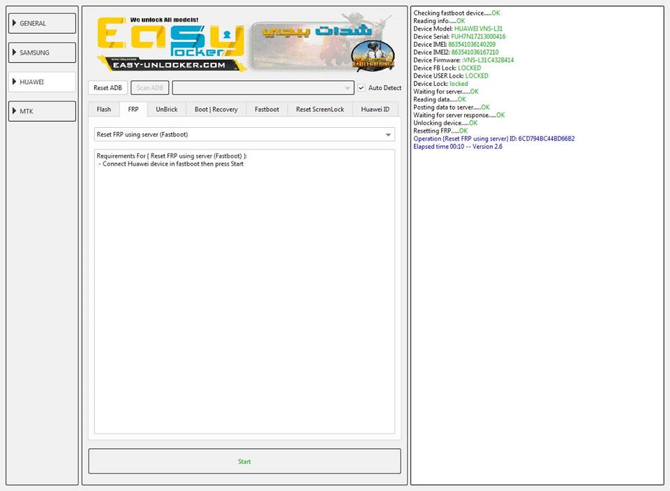Open the HUAWEI category in the sidebar

point(42,82)
